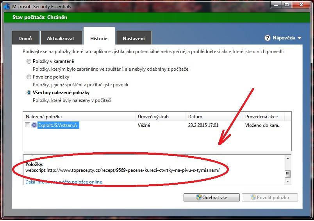The width and height of the screenshot is (314, 221).
Task: Click the Vážná alert level cell
Action: (x=144, y=125)
